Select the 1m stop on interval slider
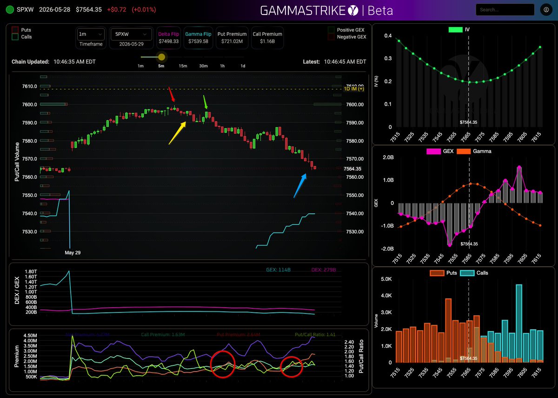Image resolution: width=558 pixels, height=398 pixels. 140,66
